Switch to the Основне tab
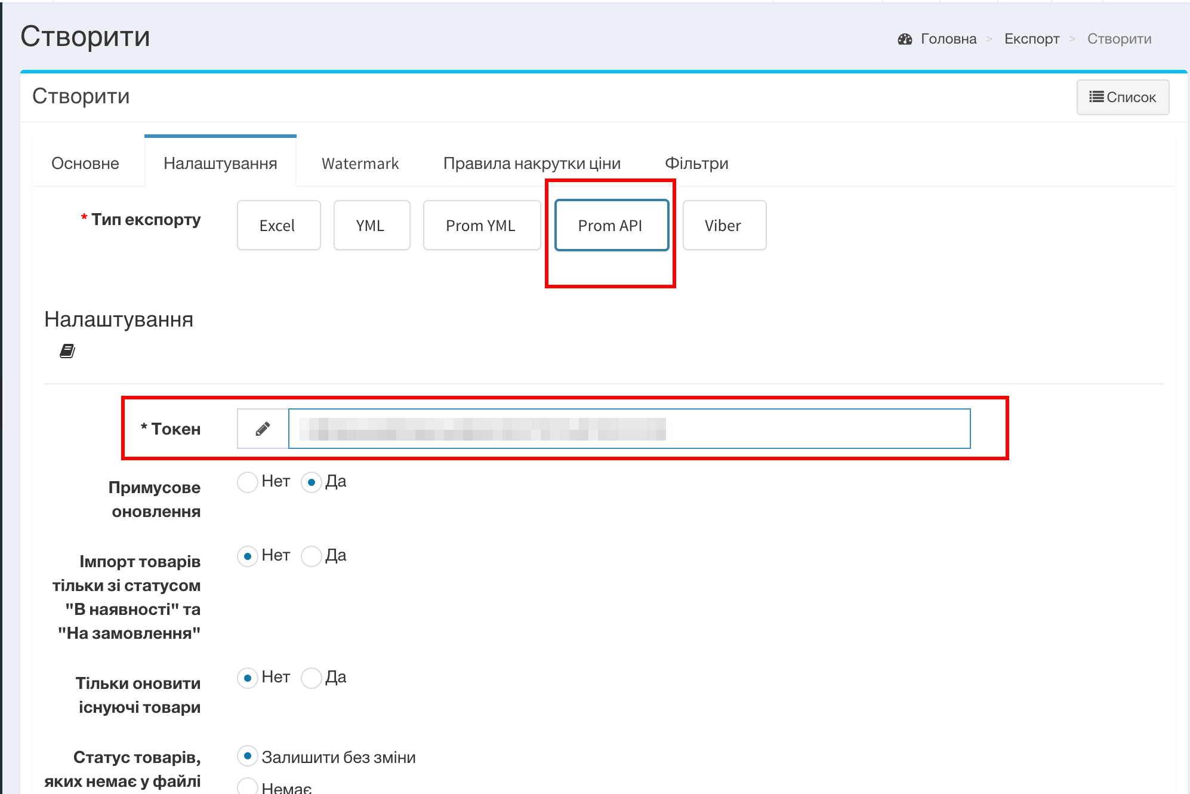The height and width of the screenshot is (794, 1190). [x=85, y=164]
